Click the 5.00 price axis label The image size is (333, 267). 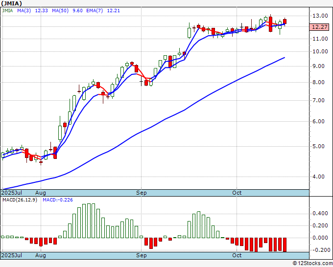click(x=319, y=146)
